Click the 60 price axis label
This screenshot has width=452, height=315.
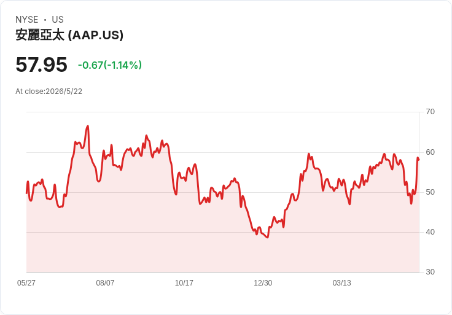pos(431,152)
